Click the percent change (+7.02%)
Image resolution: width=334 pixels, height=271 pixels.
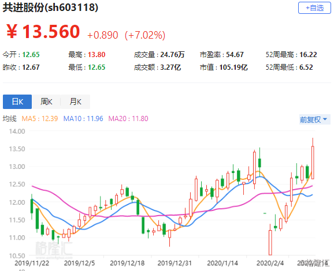[x=145, y=35]
